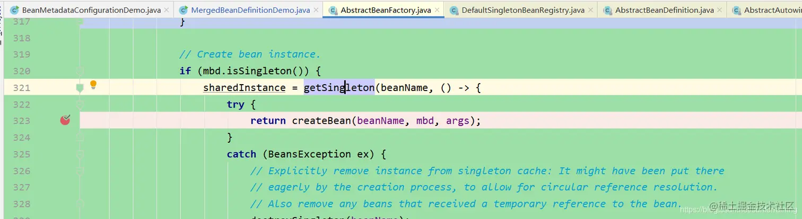Switch to BeanMetadataConfigurationDemo.java tab
Screen dimensions: 802x219
click(x=91, y=10)
